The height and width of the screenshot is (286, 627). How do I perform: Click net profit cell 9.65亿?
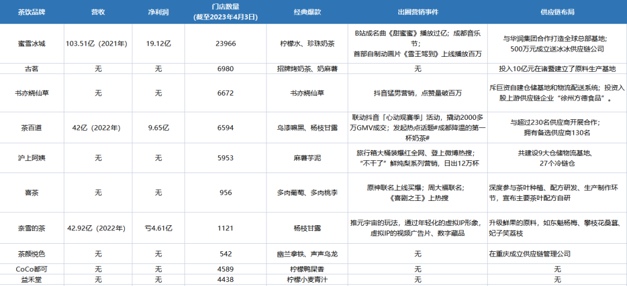point(158,127)
